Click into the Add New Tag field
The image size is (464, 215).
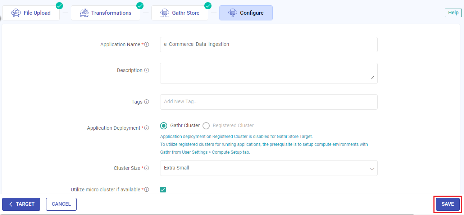268,102
